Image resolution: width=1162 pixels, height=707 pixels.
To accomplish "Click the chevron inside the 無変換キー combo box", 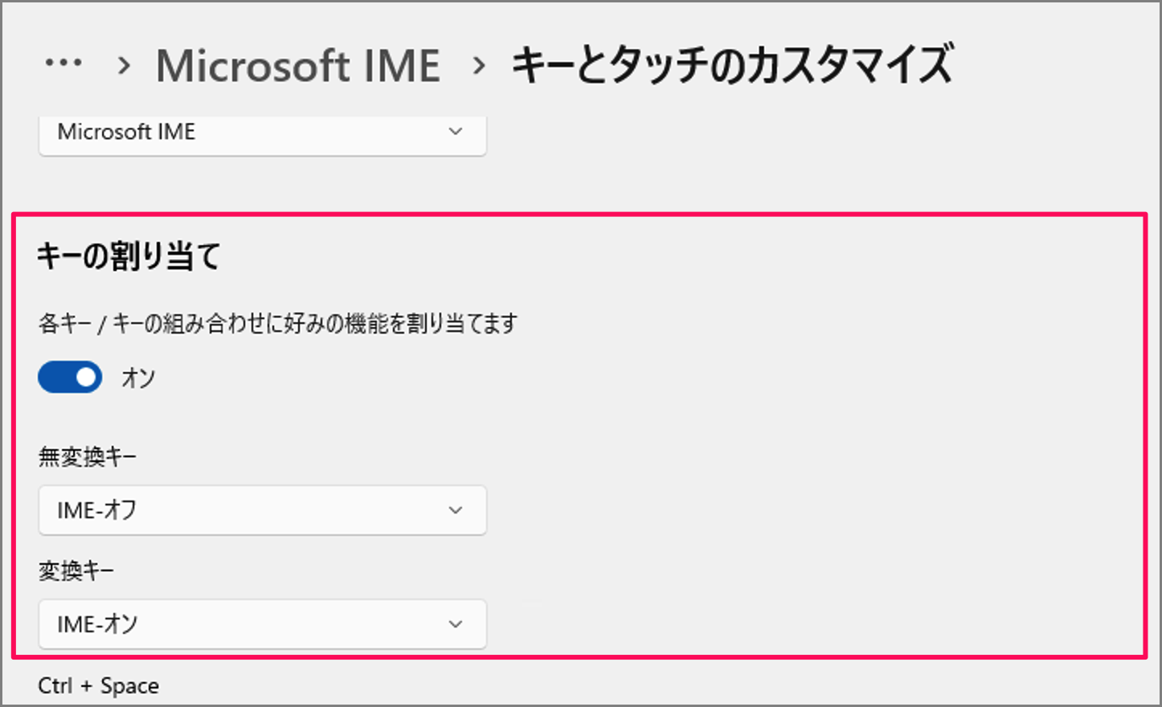I will click(456, 510).
